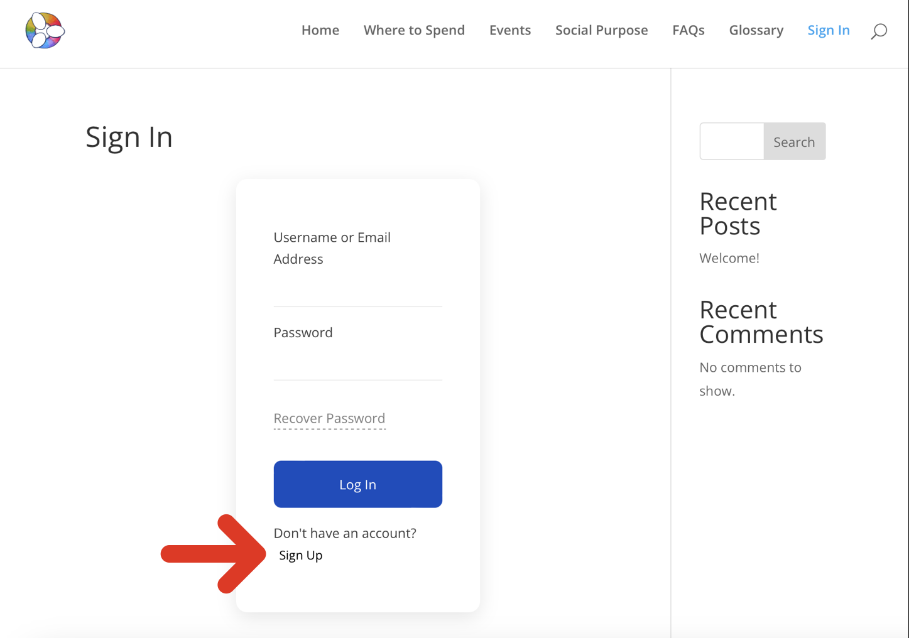909x638 pixels.
Task: Click Sign In in top navigation
Action: [829, 30]
